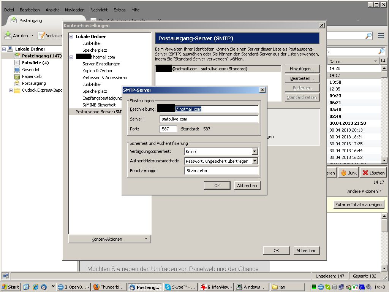Confirm SMTP-Server dialog with OK
Viewport: 389px width, 292px height.
217,186
